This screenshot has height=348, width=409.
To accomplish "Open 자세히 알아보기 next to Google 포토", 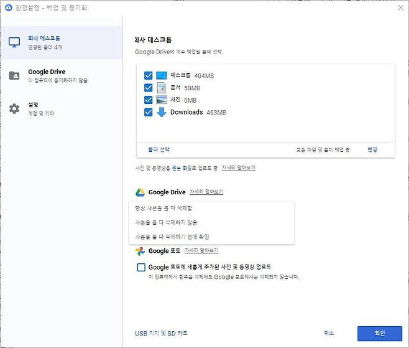I will point(201,250).
